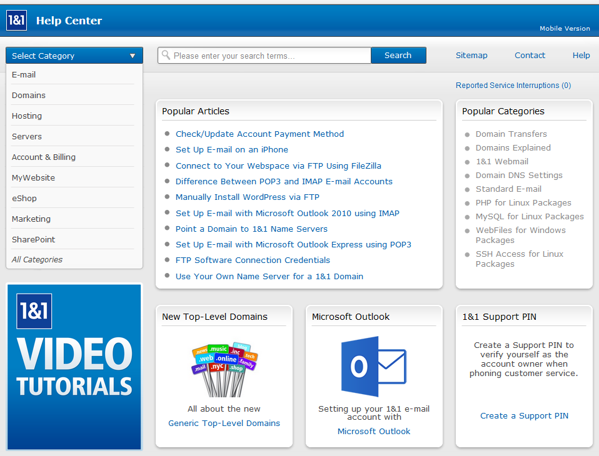Open All Categories entry

click(37, 259)
